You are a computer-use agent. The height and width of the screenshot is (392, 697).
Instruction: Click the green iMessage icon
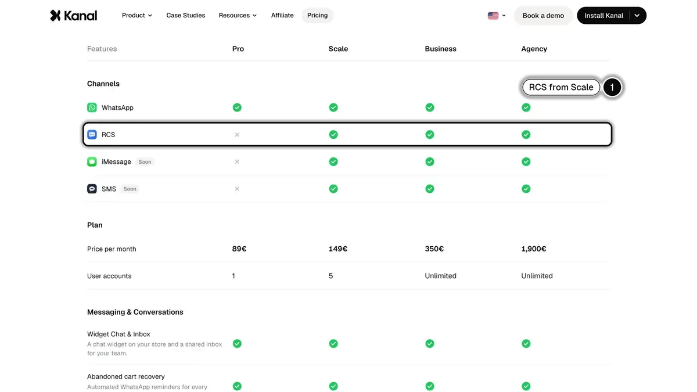tap(92, 161)
